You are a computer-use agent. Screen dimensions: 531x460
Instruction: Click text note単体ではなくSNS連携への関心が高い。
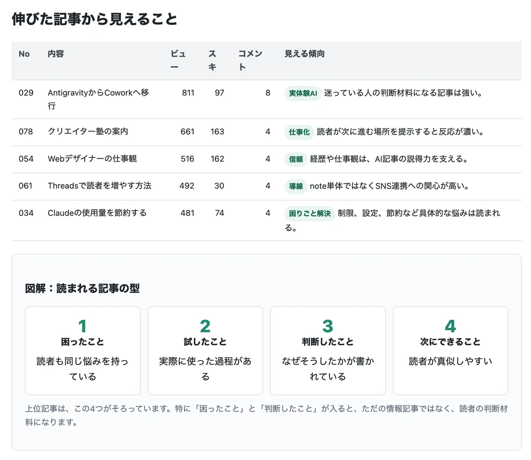click(x=390, y=186)
